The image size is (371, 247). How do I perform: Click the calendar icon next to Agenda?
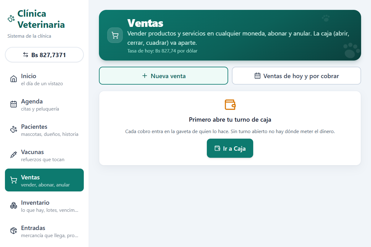click(14, 104)
